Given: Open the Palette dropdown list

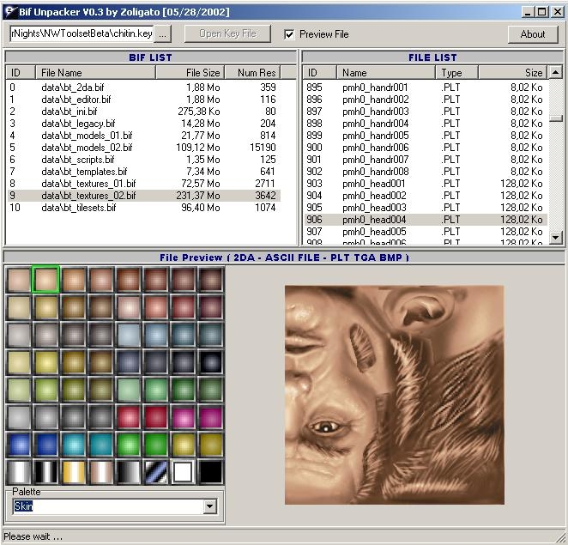Looking at the screenshot, I should pos(210,507).
